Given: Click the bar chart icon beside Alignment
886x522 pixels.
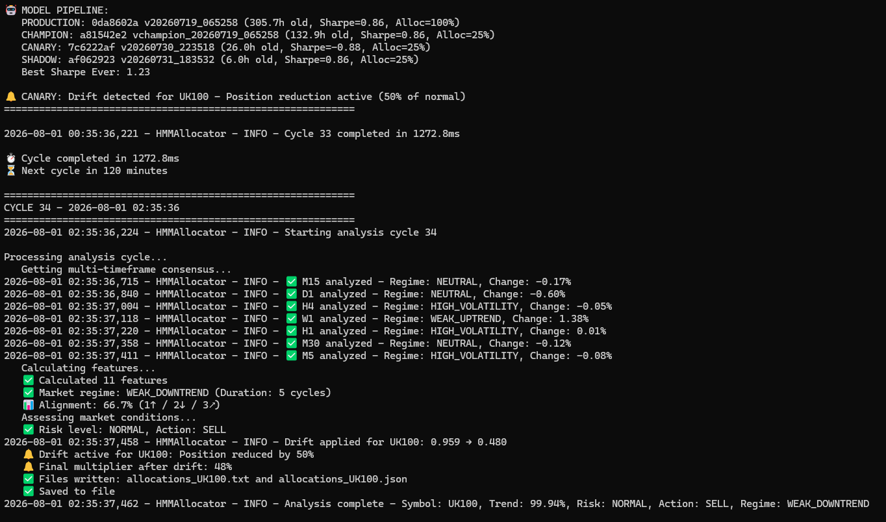Looking at the screenshot, I should coord(28,405).
